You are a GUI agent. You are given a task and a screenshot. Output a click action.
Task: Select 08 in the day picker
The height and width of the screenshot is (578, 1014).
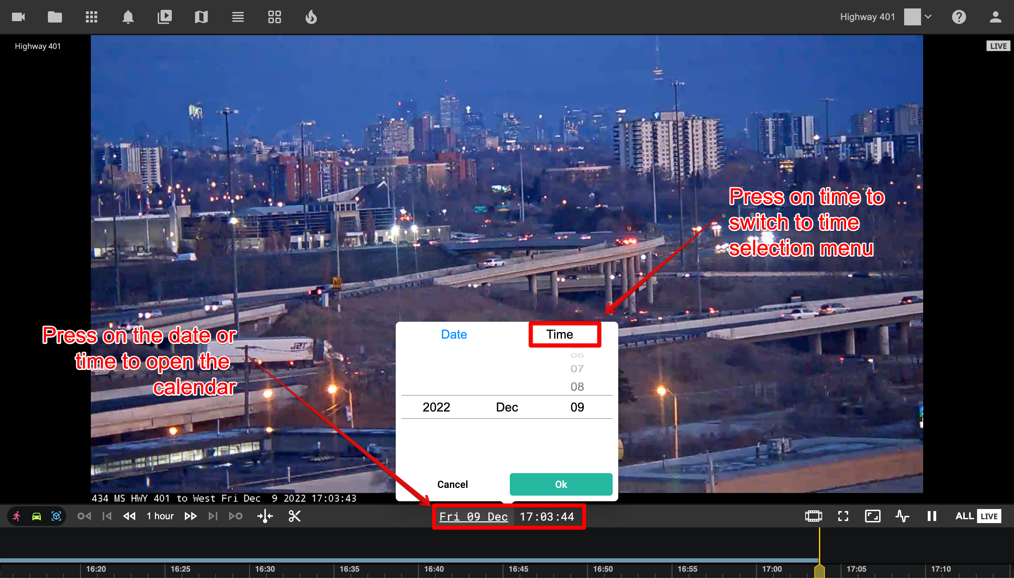(577, 387)
